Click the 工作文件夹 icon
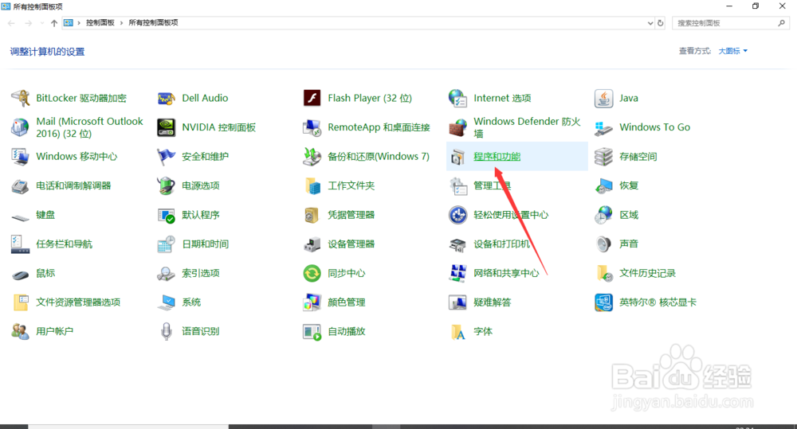 (312, 185)
